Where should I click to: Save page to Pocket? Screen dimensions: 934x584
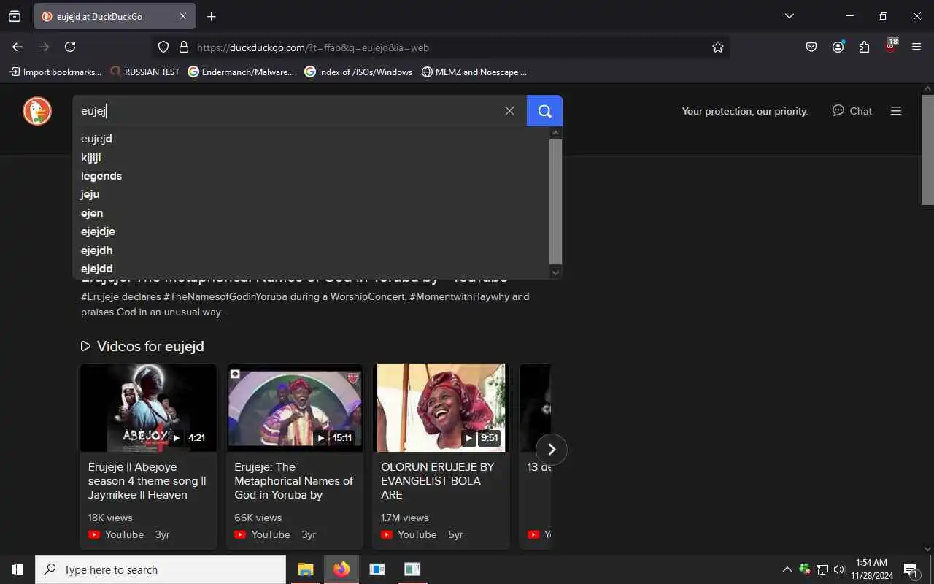(x=811, y=47)
